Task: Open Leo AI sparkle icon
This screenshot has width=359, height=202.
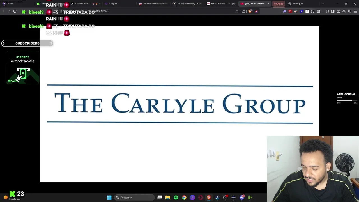Action: [344, 11]
